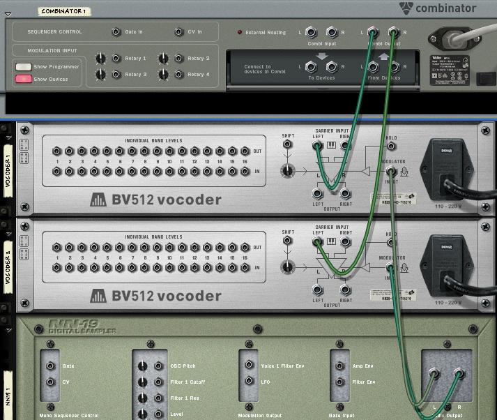Click Vocoder 2 Left Output jack
The image size is (497, 420).
point(317,290)
